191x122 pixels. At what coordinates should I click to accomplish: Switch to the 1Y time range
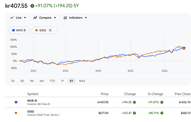click(x=62, y=81)
